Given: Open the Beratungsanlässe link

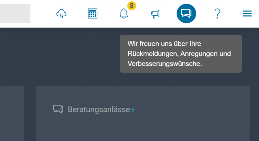Looking at the screenshot, I should 99,109.
